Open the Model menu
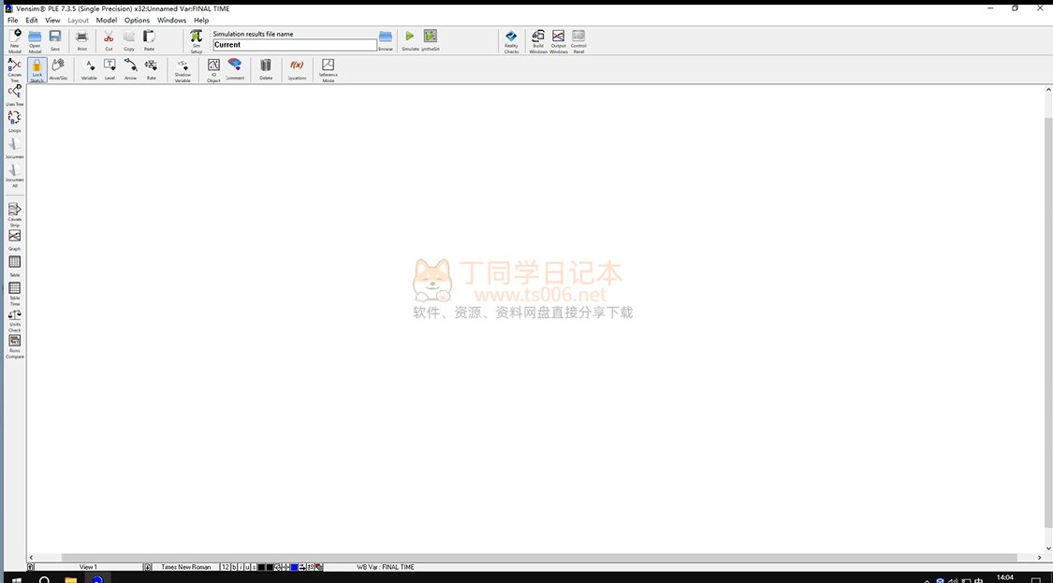This screenshot has width=1053, height=583. [107, 20]
